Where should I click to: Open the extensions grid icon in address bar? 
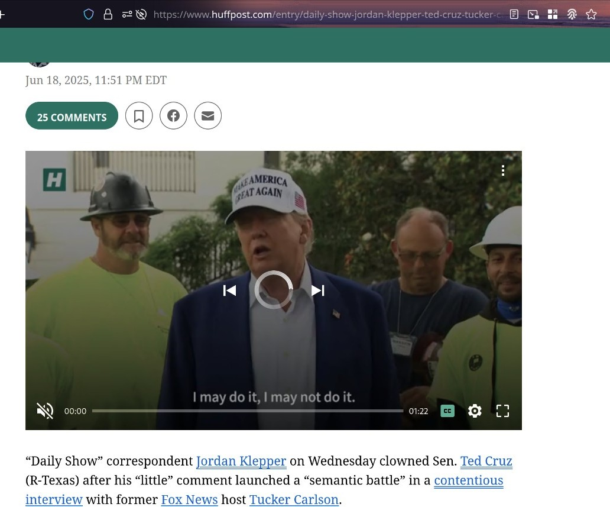(x=553, y=14)
